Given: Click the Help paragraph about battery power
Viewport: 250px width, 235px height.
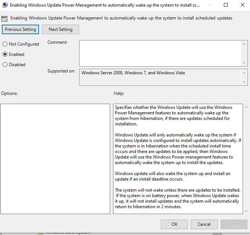Looking at the screenshot, I should point(177,198).
